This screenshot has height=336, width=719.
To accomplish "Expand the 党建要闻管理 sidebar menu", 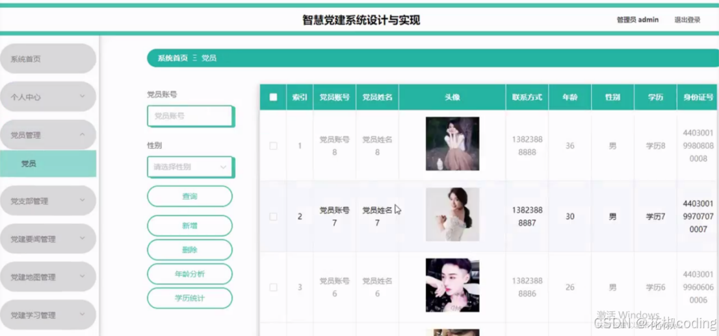I will 47,239.
